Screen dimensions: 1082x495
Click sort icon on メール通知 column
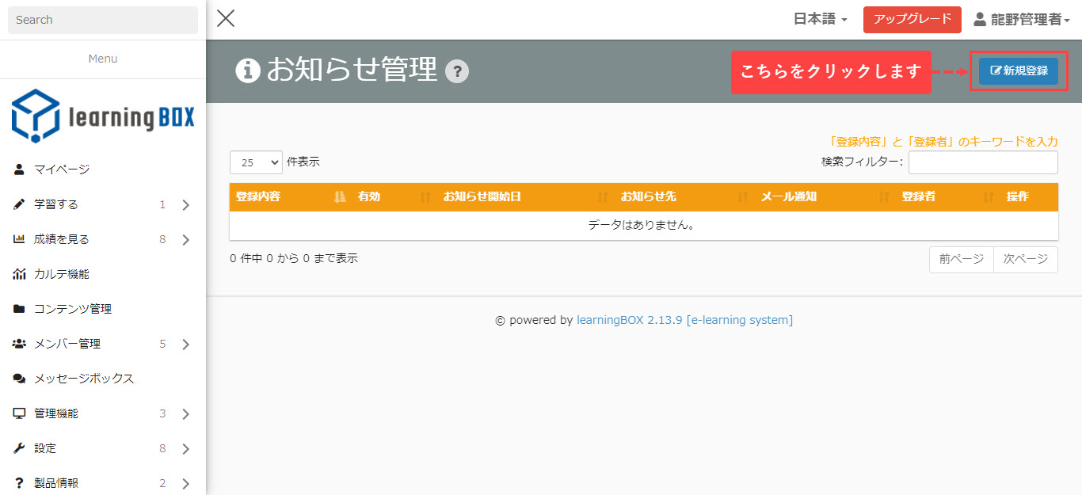[x=884, y=197]
